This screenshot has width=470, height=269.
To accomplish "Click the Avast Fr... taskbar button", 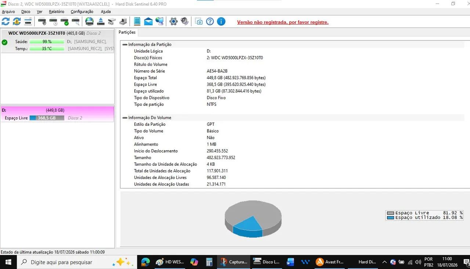I will point(329,262).
